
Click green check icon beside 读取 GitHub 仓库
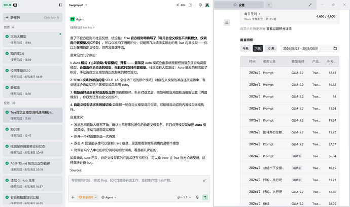[7, 180]
